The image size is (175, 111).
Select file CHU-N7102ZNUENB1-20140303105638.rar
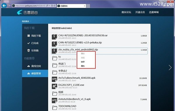click(83, 35)
